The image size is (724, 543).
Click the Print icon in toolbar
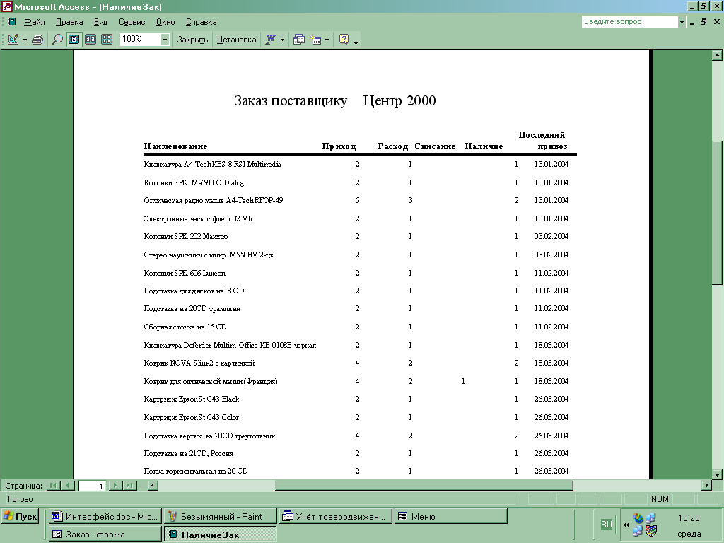click(x=37, y=40)
